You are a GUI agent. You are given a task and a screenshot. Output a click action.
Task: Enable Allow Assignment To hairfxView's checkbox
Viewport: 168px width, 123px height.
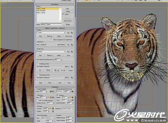click(x=52, y=40)
